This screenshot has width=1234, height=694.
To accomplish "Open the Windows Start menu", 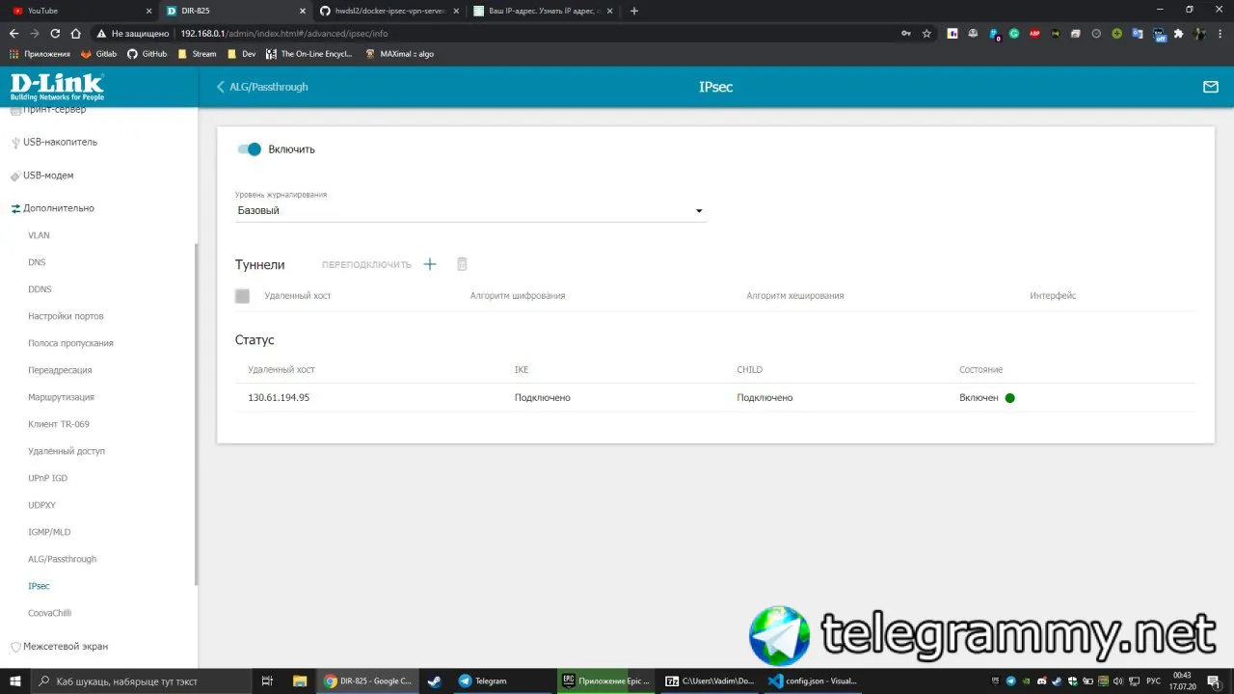I will pos(14,681).
